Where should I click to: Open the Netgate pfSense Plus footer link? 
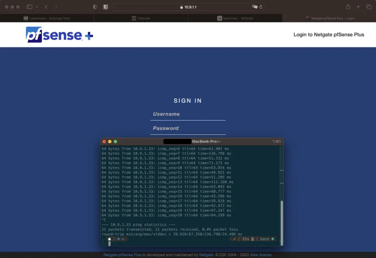(x=122, y=255)
